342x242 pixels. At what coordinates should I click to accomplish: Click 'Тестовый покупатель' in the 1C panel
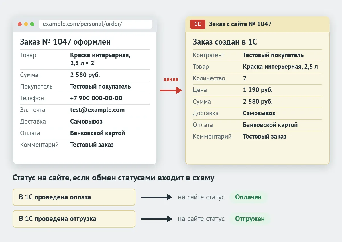pos(273,55)
